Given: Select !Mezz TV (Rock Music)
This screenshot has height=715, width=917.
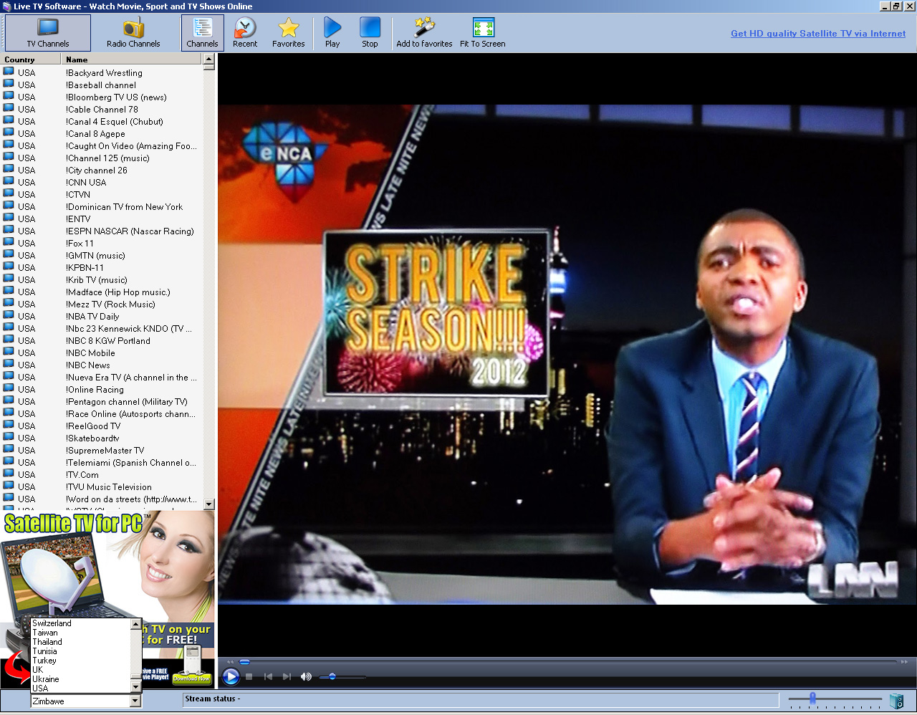Looking at the screenshot, I should click(102, 304).
